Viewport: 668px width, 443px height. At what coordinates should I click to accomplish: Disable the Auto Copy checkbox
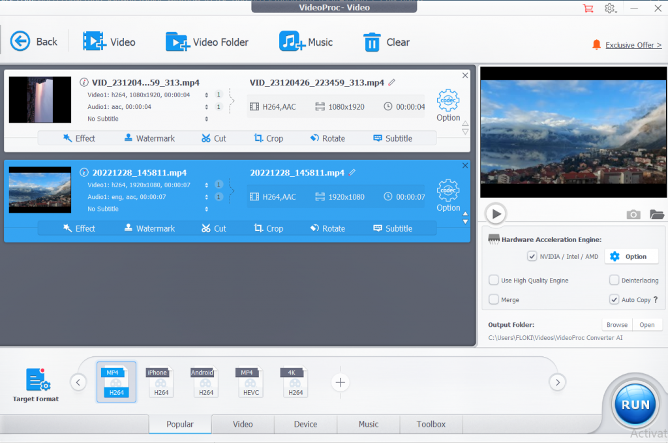tap(614, 299)
